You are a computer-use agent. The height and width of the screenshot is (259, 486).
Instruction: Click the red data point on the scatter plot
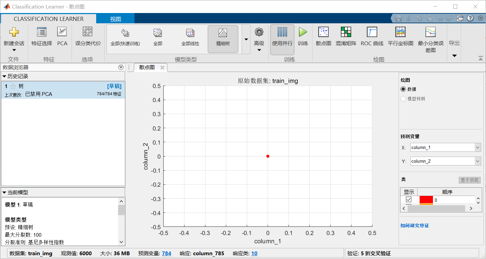[x=268, y=156]
